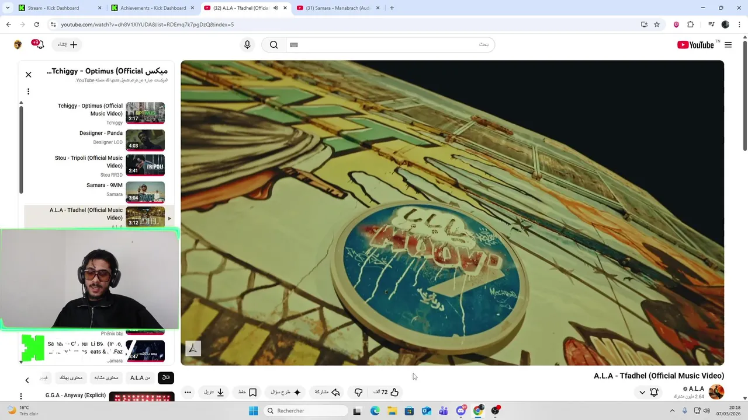Reload the page
Screen dimensions: 748x420
click(36, 24)
